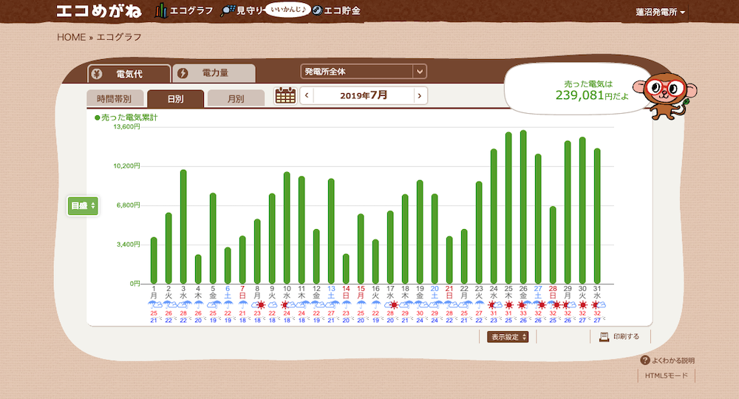Select 月別 view tab
Viewport: 739px width, 399px height.
tap(236, 99)
